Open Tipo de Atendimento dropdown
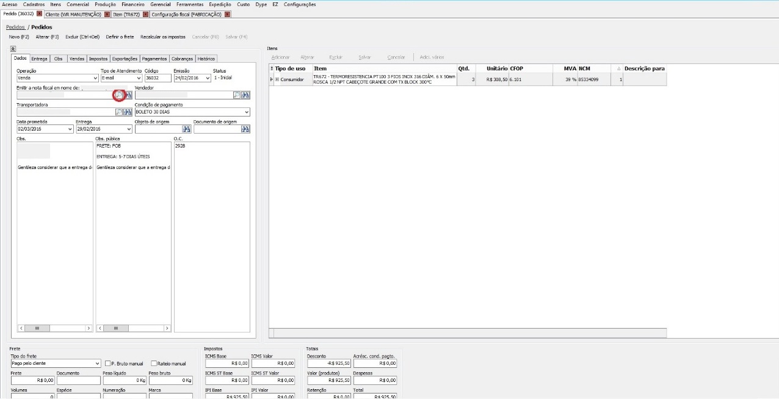The image size is (779, 399). click(139, 78)
